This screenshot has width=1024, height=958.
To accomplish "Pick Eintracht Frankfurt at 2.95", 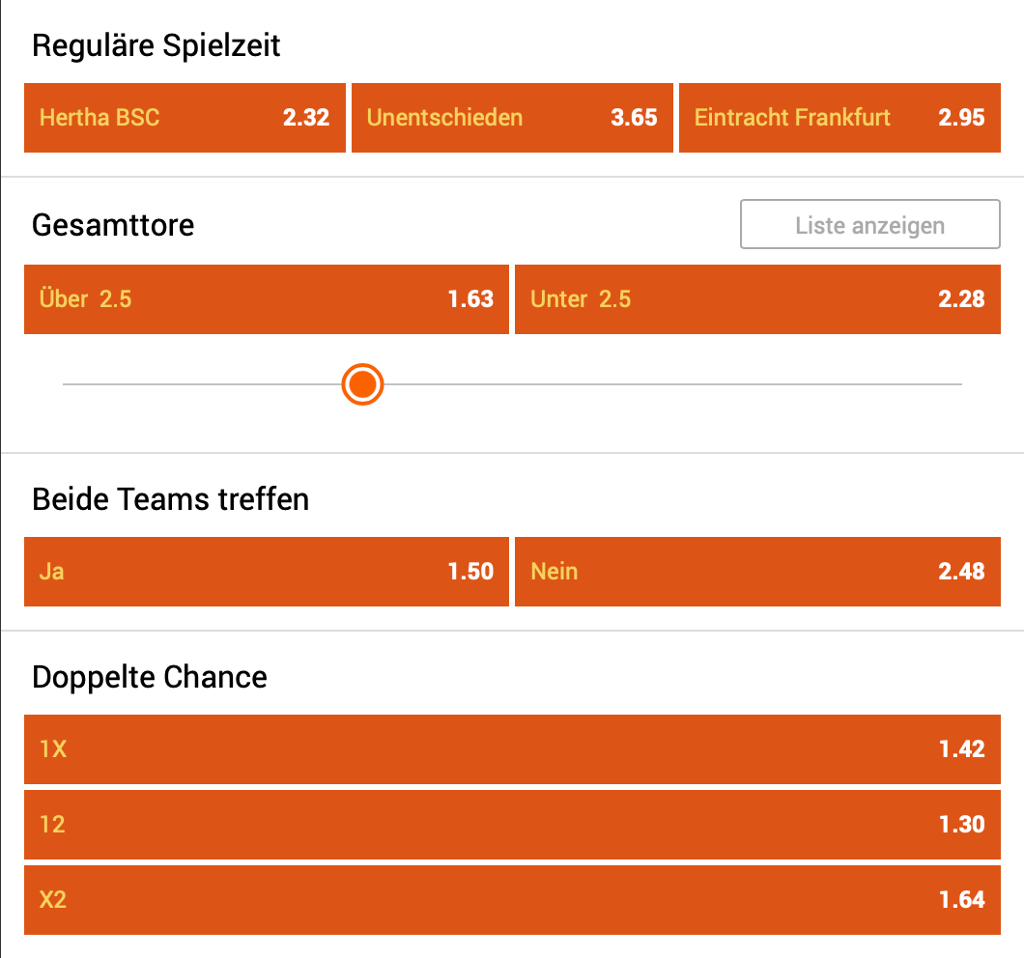I will [x=839, y=118].
